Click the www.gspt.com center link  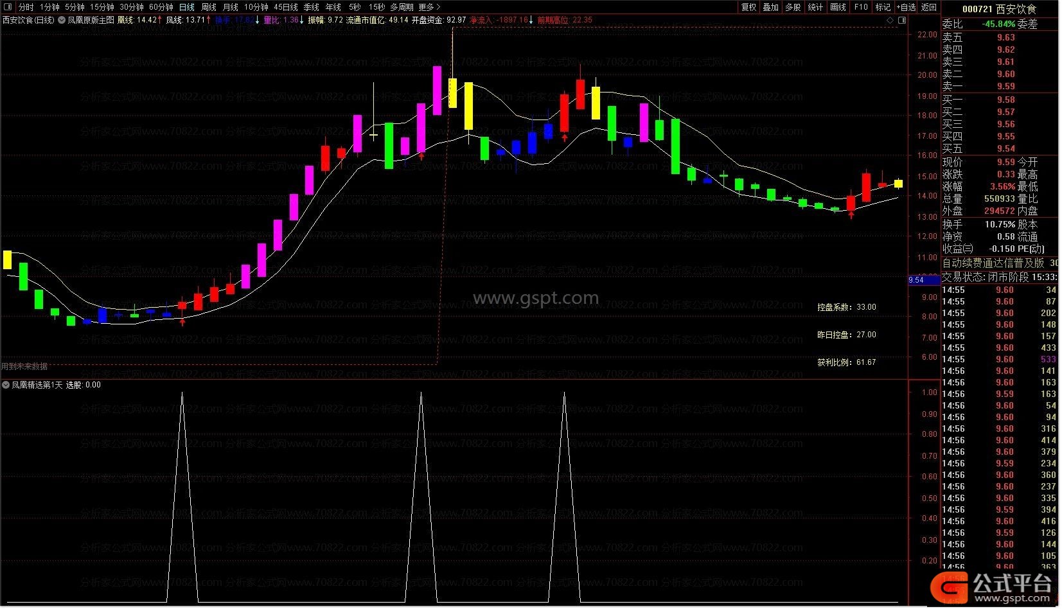[536, 298]
